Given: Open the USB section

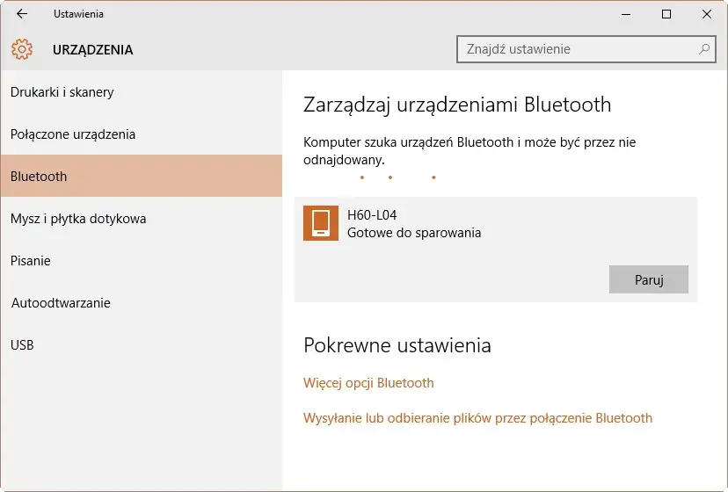Looking at the screenshot, I should coord(142,345).
